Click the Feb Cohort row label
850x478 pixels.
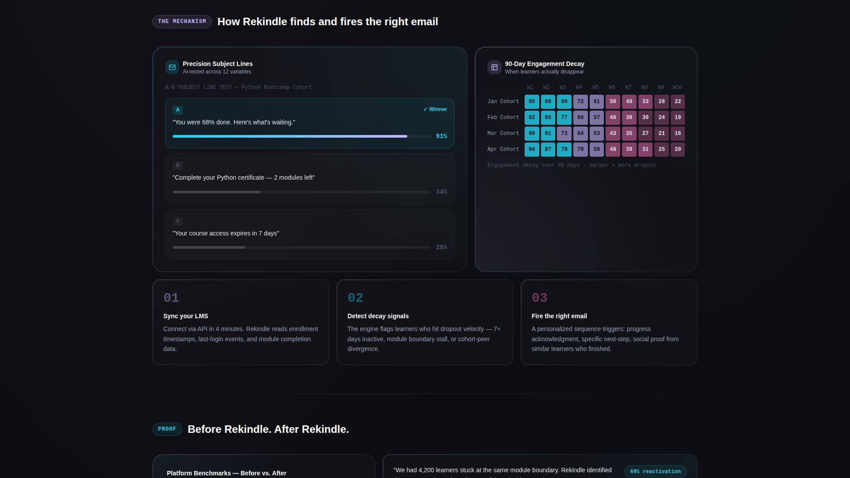(x=503, y=118)
